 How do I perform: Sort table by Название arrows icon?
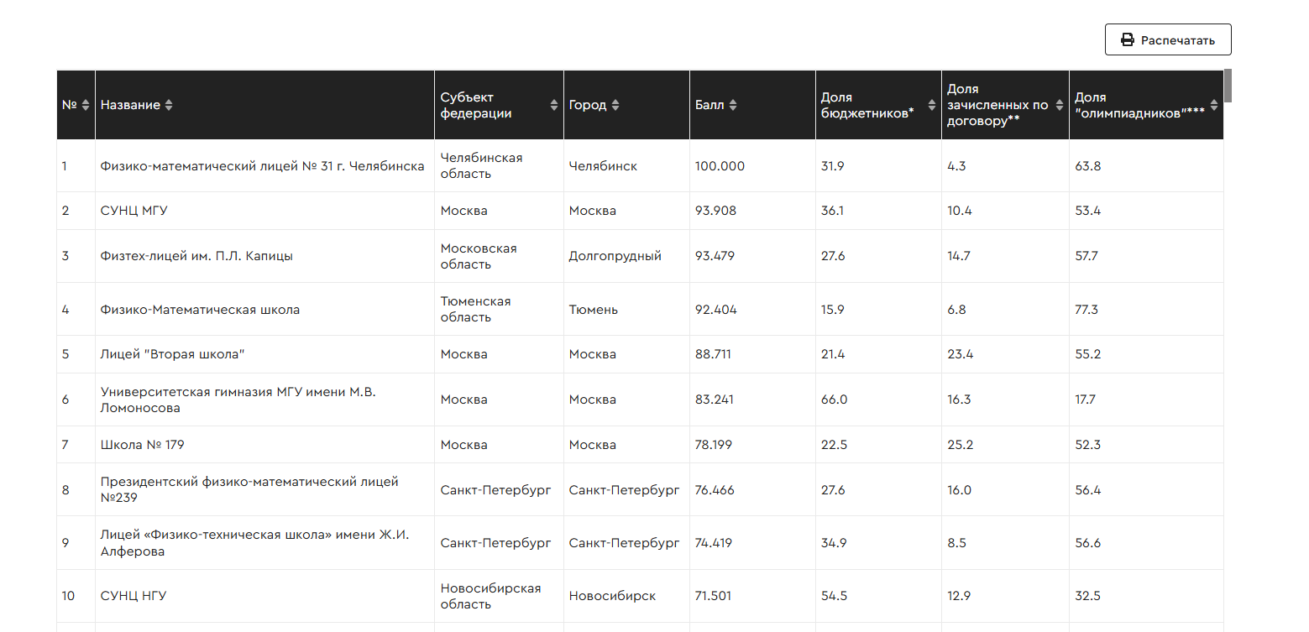[x=169, y=105]
